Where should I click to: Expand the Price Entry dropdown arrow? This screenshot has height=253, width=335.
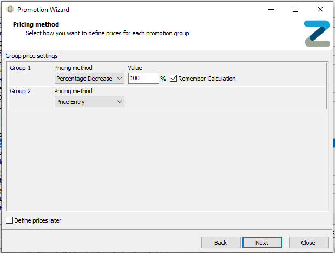coord(120,102)
